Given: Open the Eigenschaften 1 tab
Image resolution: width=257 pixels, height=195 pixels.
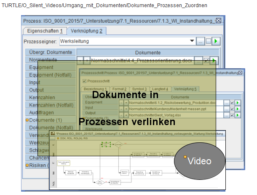Looking at the screenshot, I should [x=45, y=31].
